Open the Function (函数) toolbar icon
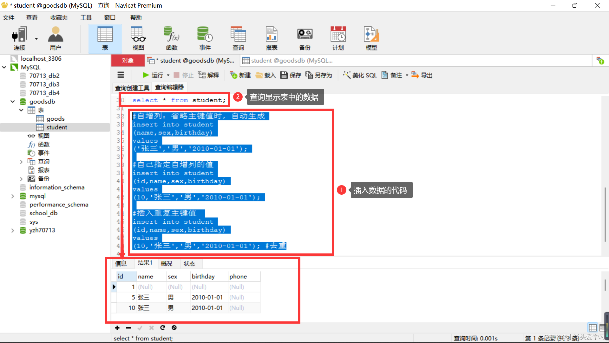Screen dimensions: 609x343 tap(172, 38)
